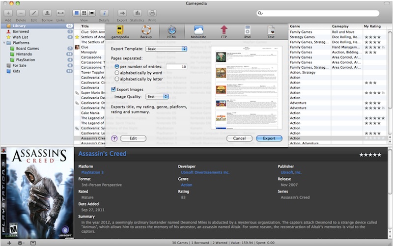Select 'alphabetically by letter' radio button

[116, 79]
